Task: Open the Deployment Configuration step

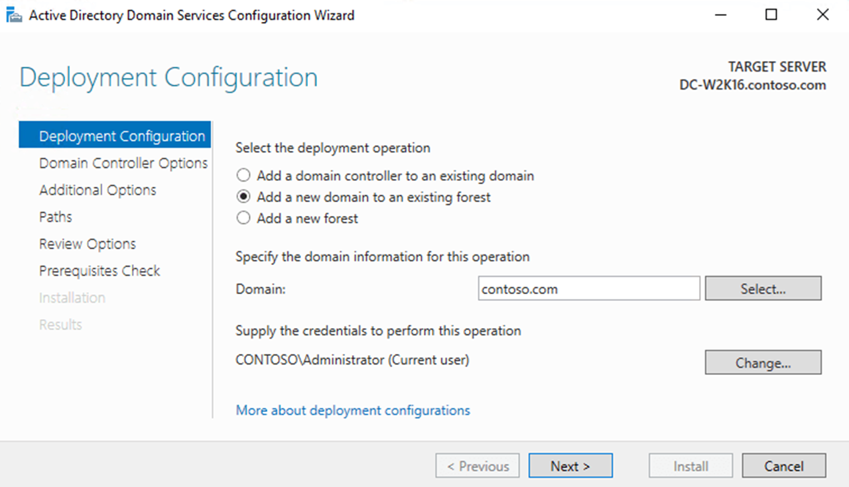Action: (122, 136)
